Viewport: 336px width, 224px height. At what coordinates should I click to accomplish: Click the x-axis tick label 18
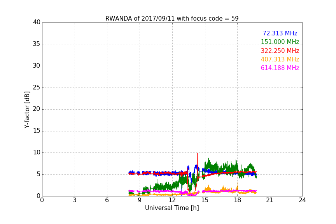click(238, 200)
